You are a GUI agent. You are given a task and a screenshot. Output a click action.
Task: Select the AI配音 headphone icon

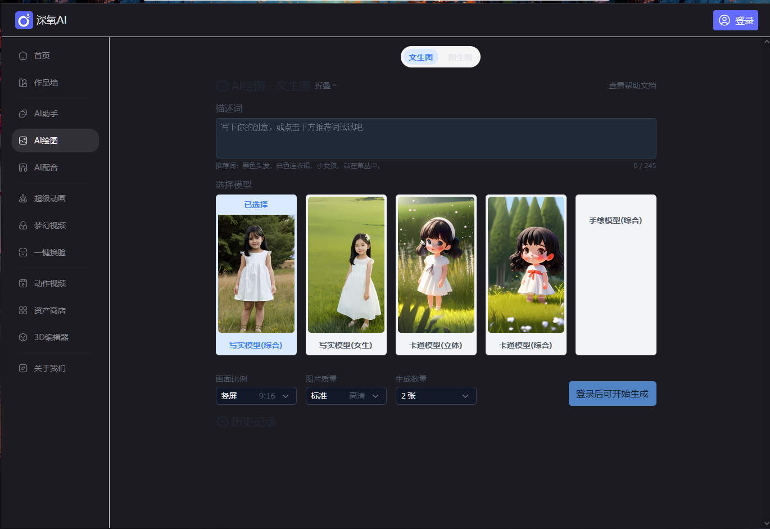pyautogui.click(x=23, y=168)
